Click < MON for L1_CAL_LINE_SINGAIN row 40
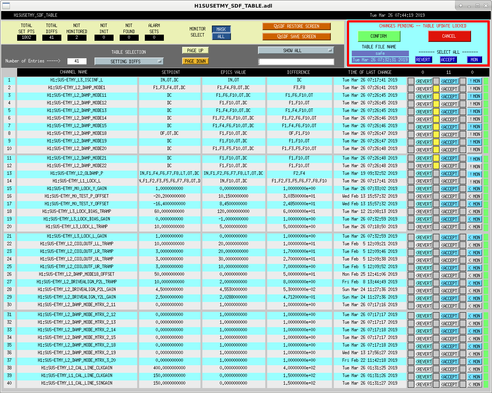The width and height of the screenshot is (492, 393). click(x=474, y=385)
